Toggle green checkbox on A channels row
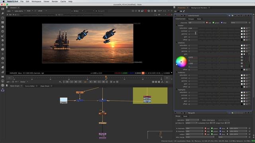Viewport: 255px width, 143px height. 212,128
